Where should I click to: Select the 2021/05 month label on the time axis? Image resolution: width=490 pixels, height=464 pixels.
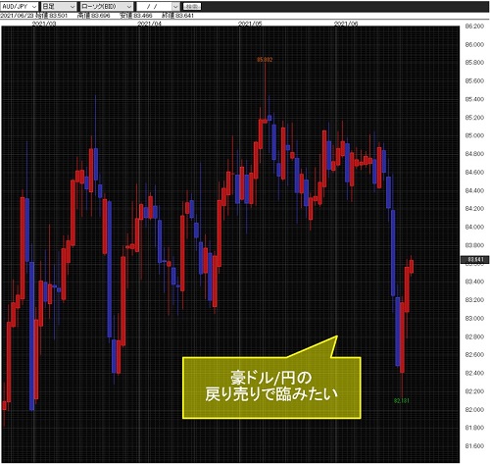coord(250,24)
